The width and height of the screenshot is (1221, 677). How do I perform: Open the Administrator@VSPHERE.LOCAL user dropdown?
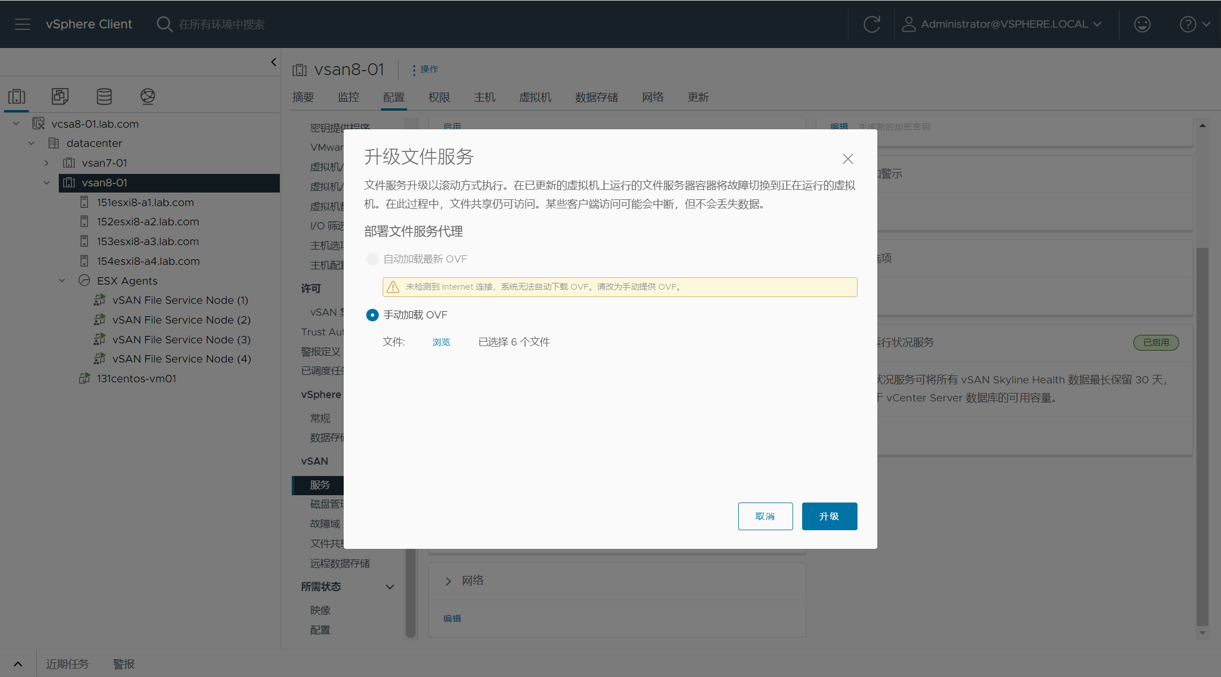click(x=1002, y=24)
